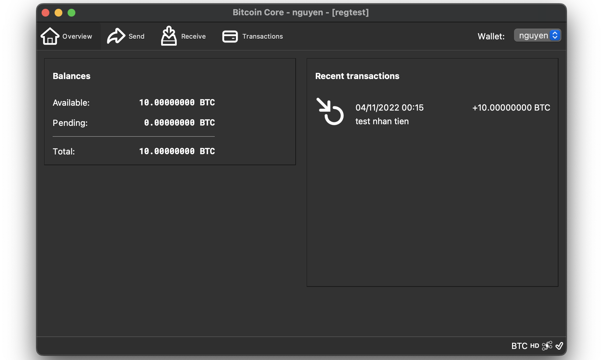Close the Bitcoin Core window
Screen dimensions: 603x360
click(x=45, y=13)
